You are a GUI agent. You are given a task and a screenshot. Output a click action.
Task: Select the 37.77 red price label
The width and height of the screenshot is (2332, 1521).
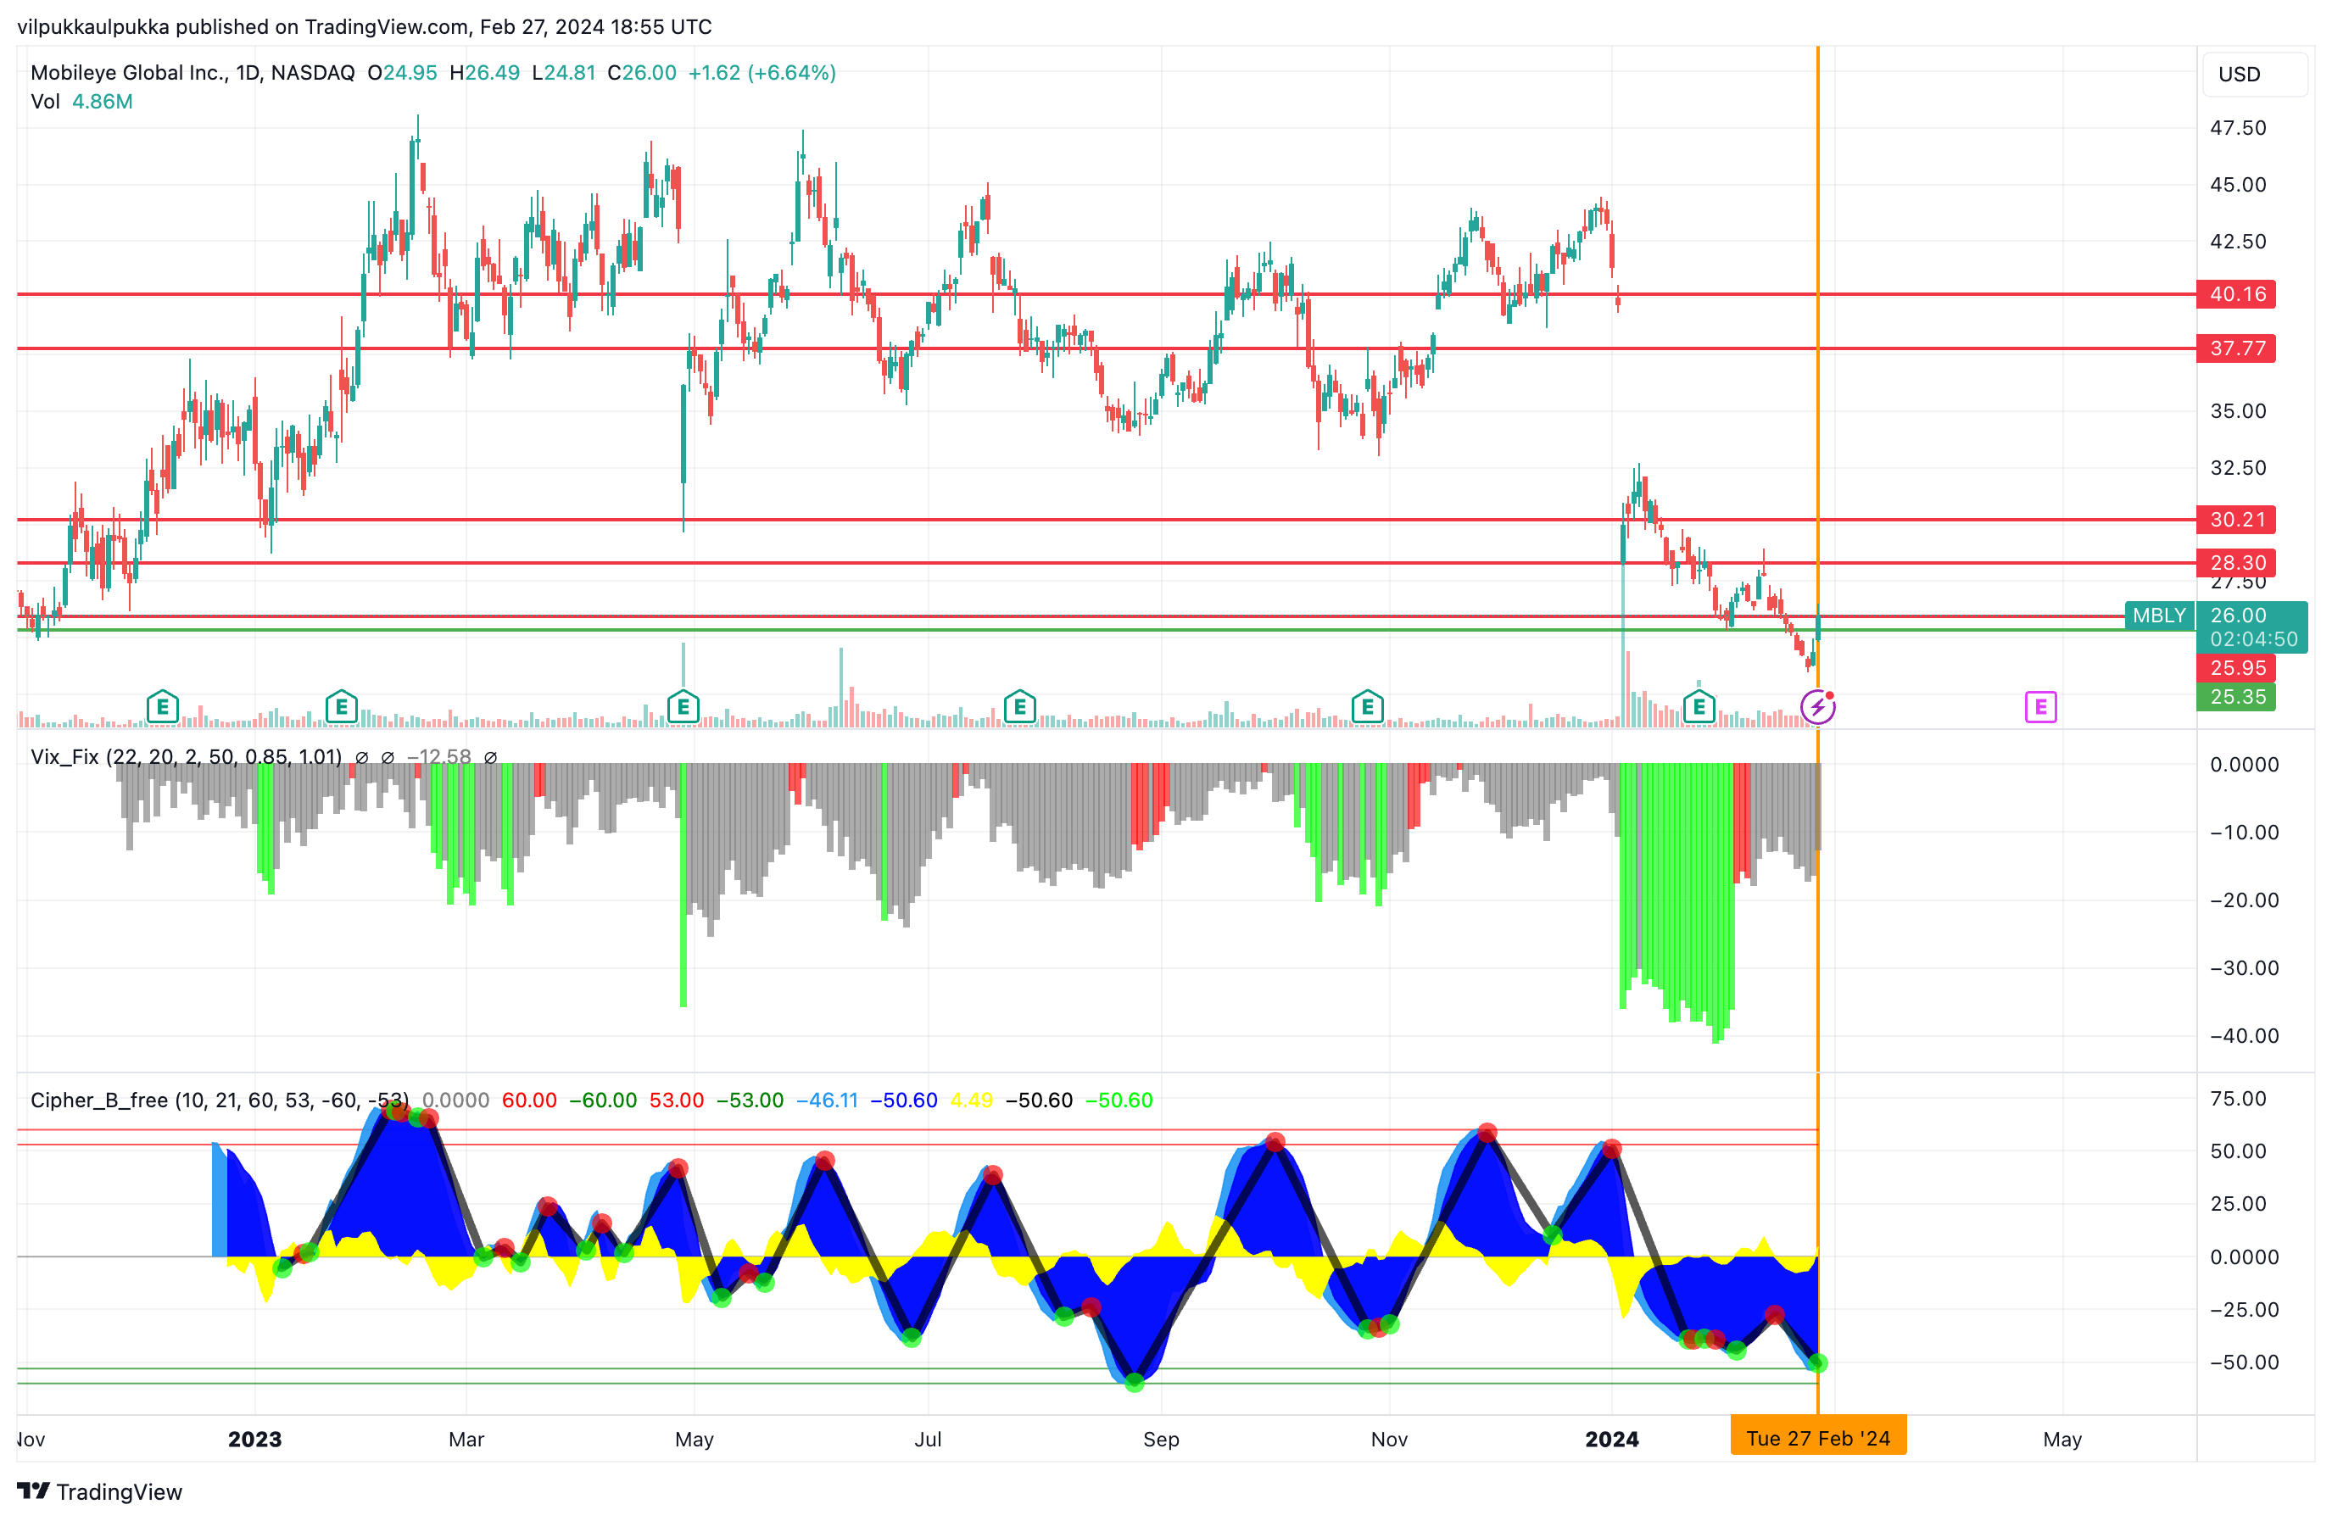pos(2236,348)
